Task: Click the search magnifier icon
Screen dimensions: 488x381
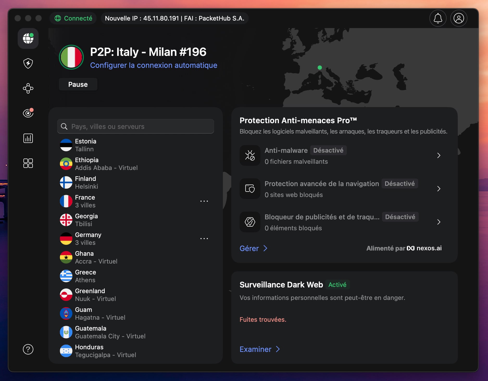Action: [x=64, y=127]
